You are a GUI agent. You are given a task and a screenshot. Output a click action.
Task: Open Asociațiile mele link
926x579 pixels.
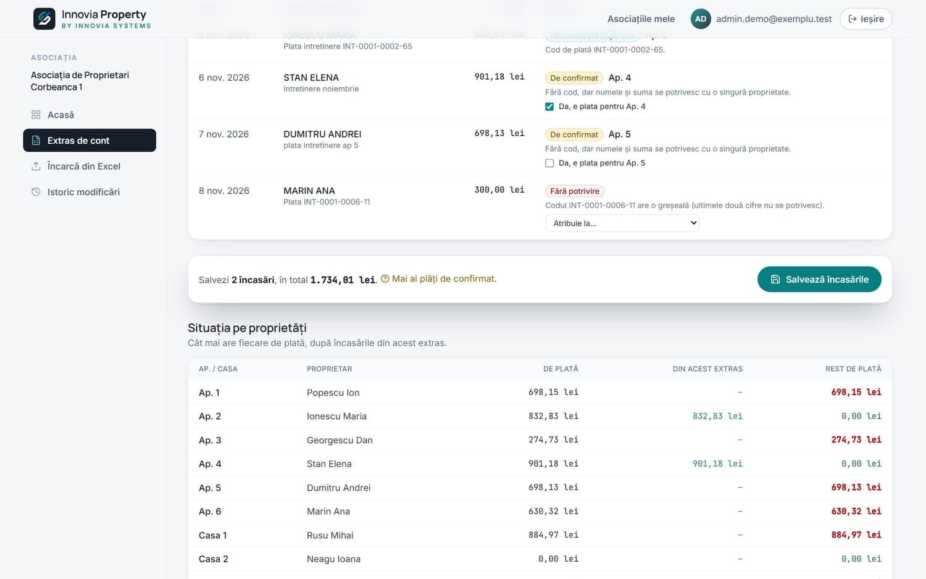641,19
